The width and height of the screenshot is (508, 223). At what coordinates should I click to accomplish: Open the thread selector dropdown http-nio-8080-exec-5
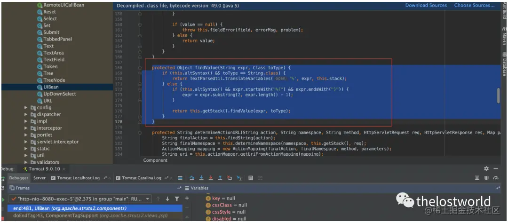tap(81, 199)
